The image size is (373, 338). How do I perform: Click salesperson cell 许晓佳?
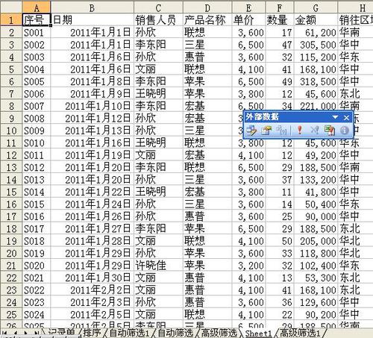pos(158,266)
